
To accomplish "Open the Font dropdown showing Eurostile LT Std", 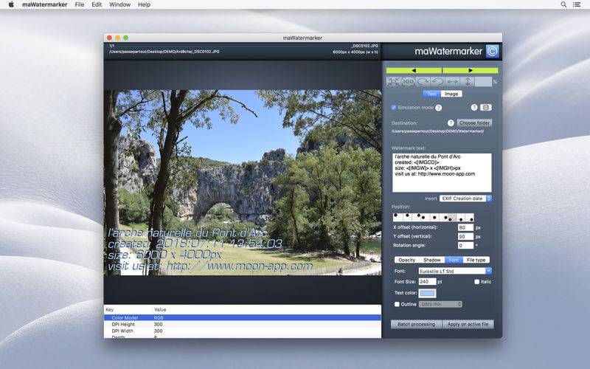I will [455, 271].
